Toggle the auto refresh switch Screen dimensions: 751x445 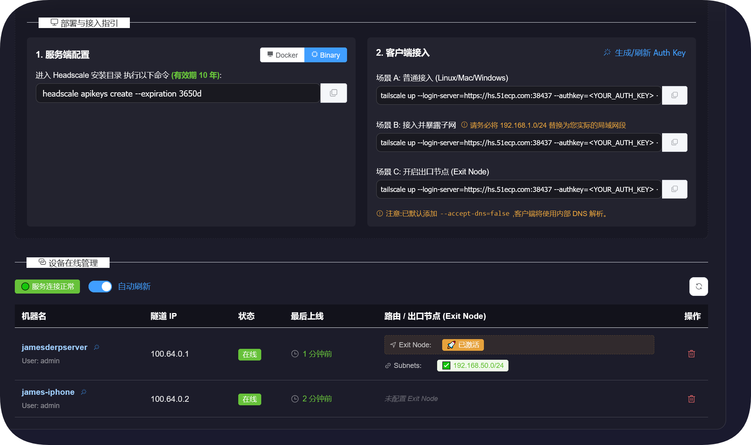(100, 287)
